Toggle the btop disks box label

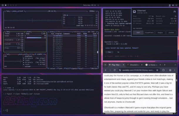[x=29, y=31]
